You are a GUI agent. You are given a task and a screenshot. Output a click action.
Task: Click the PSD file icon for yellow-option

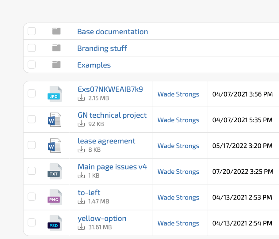coord(55,223)
